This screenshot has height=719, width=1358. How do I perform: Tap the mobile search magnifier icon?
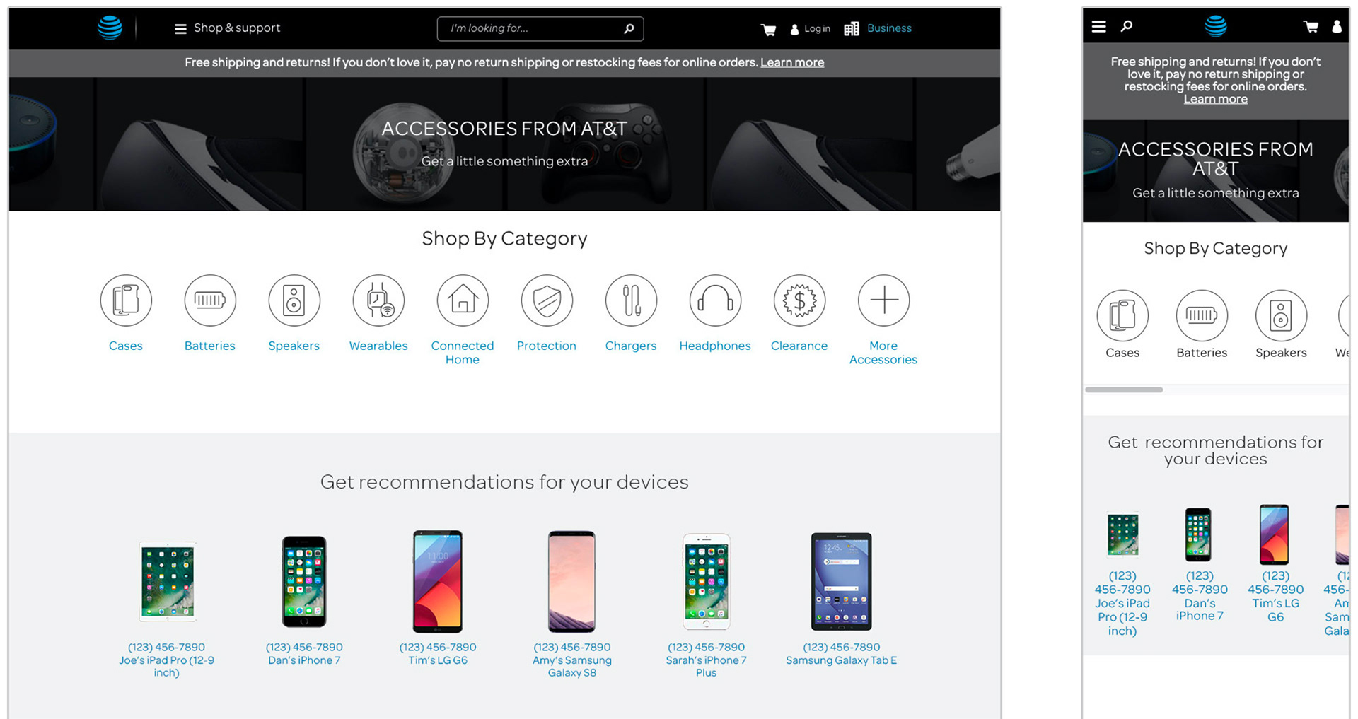tap(1127, 26)
